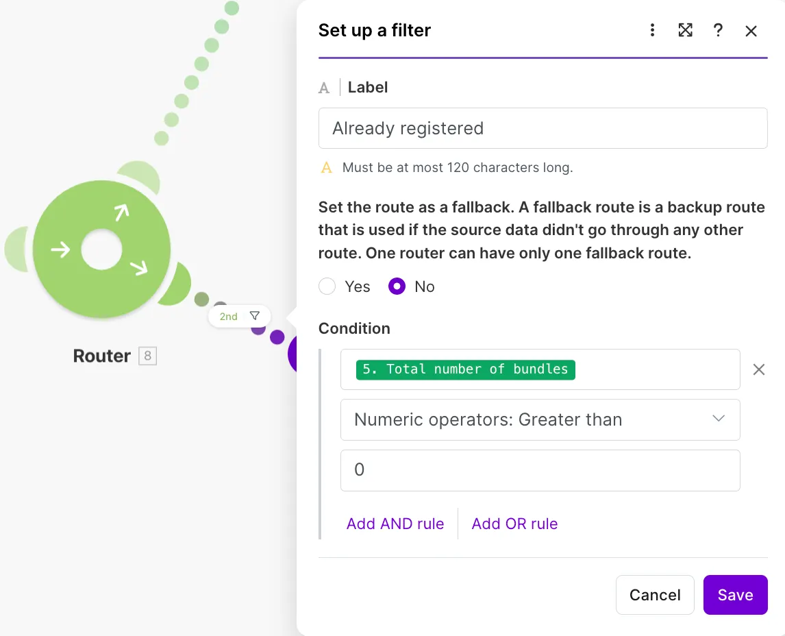Click Add OR rule
The image size is (785, 636).
pyautogui.click(x=514, y=524)
